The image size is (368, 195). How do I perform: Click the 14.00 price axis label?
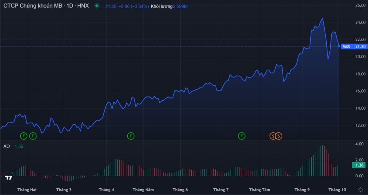[361, 108]
